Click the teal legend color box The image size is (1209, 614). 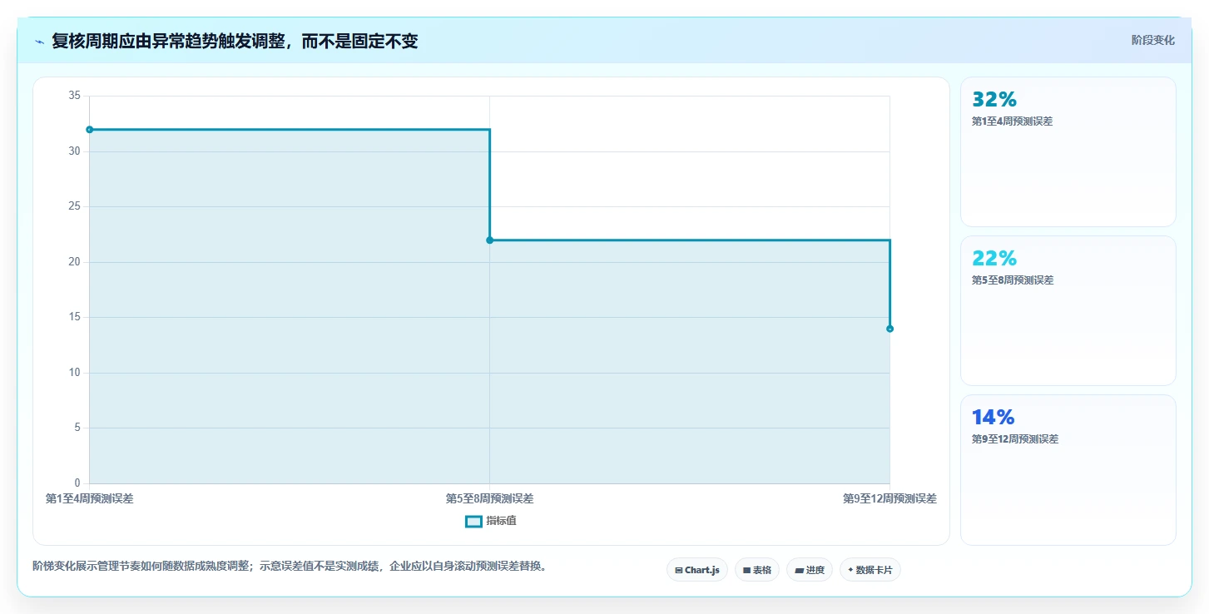point(473,521)
